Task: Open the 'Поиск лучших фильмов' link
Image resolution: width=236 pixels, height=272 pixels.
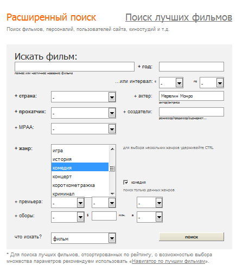Action: click(x=178, y=17)
